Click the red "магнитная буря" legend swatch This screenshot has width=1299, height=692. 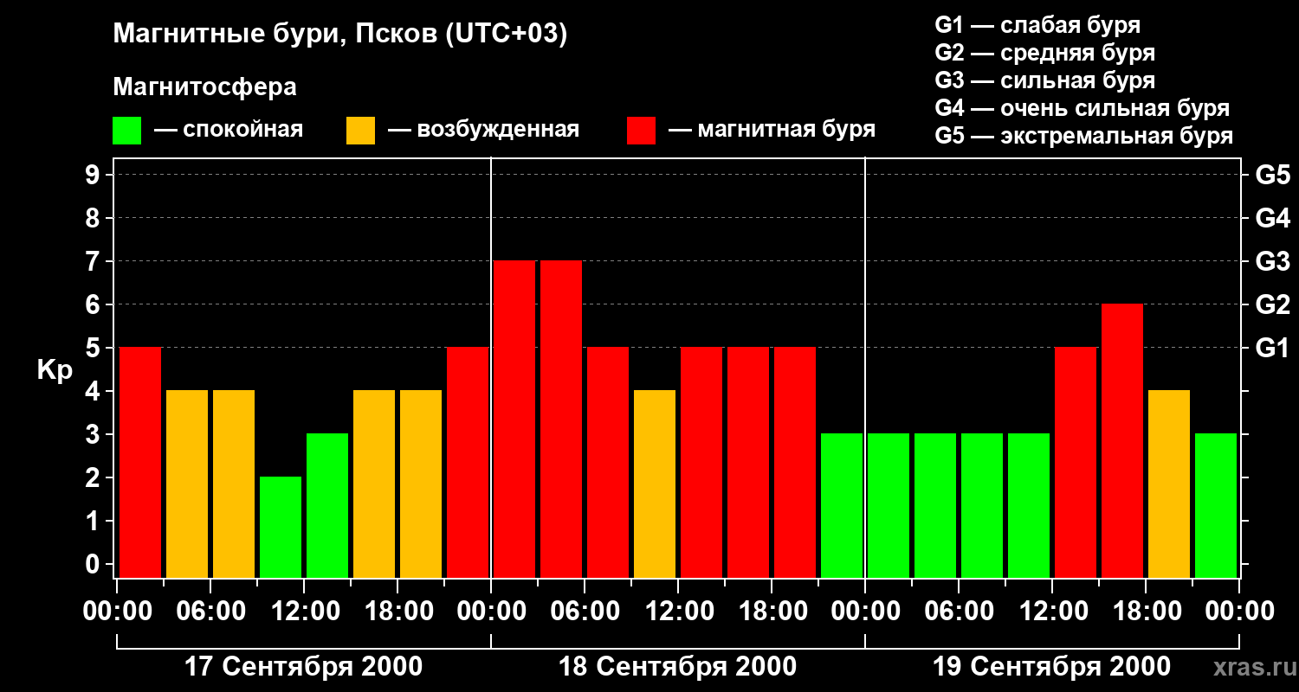click(x=641, y=130)
